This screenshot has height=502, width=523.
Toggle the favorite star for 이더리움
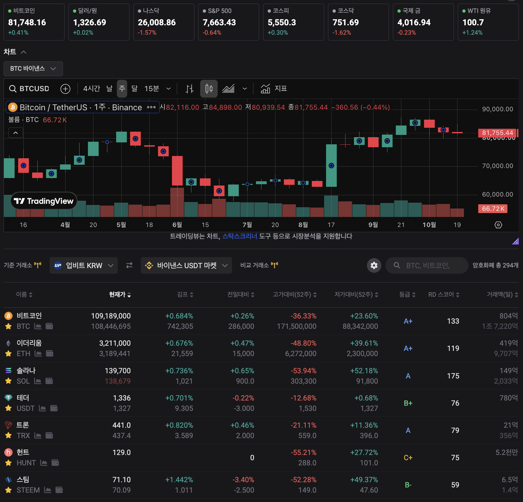click(x=8, y=353)
